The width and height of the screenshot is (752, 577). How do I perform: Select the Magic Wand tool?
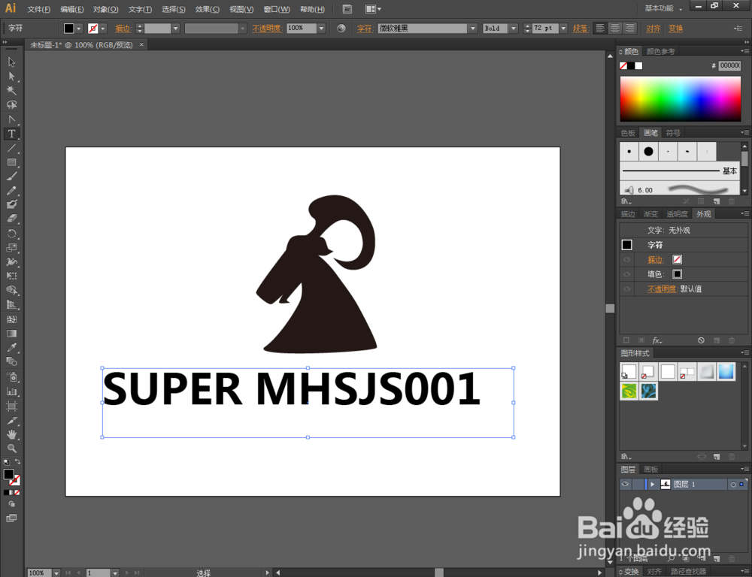click(x=11, y=90)
